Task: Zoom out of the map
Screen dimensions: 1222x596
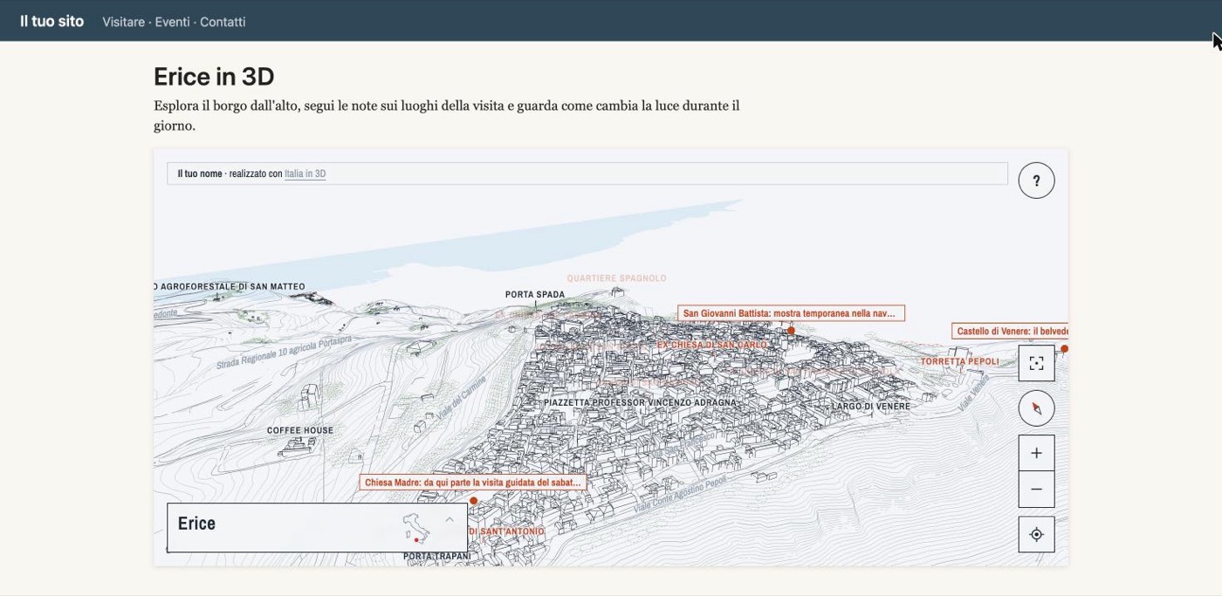Action: (x=1036, y=490)
